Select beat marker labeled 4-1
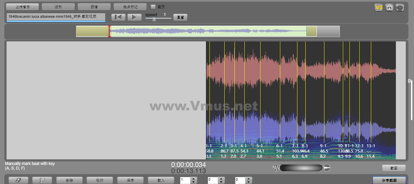 (x=244, y=146)
